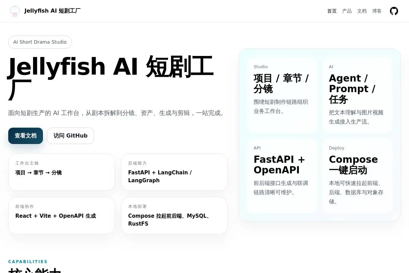
Task: Open the GitHub icon in navbar
Action: pos(394,11)
